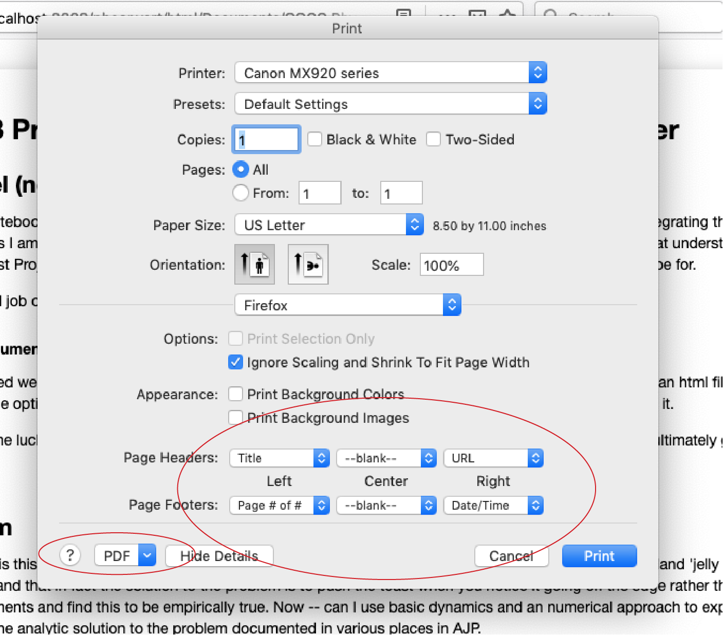This screenshot has width=723, height=635.
Task: Choose the From page range radio button
Action: [x=240, y=193]
